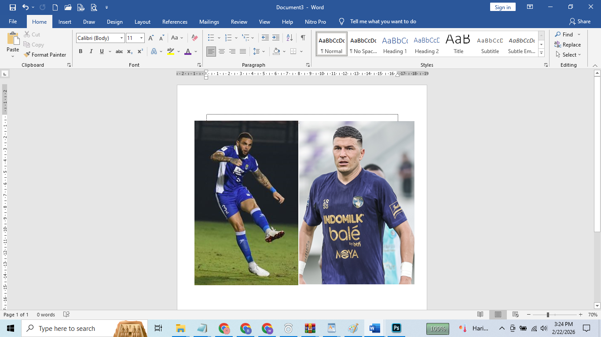Open the font size dropdown
The height and width of the screenshot is (337, 601).
point(141,38)
